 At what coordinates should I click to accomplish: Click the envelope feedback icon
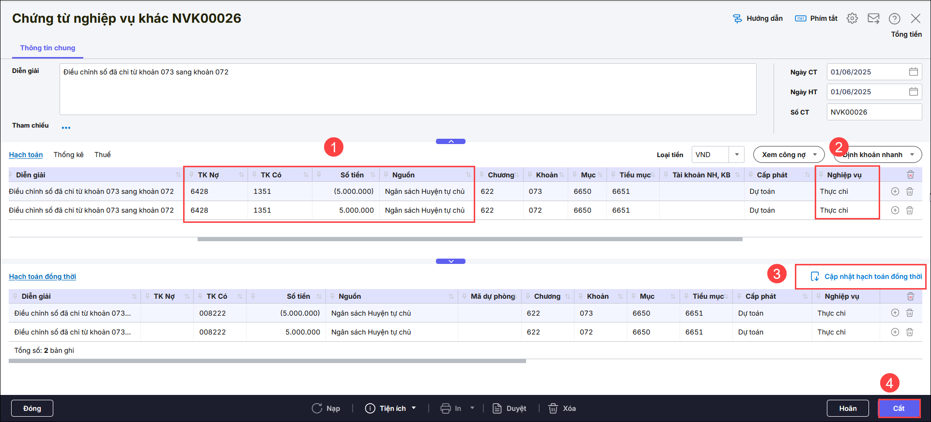873,18
